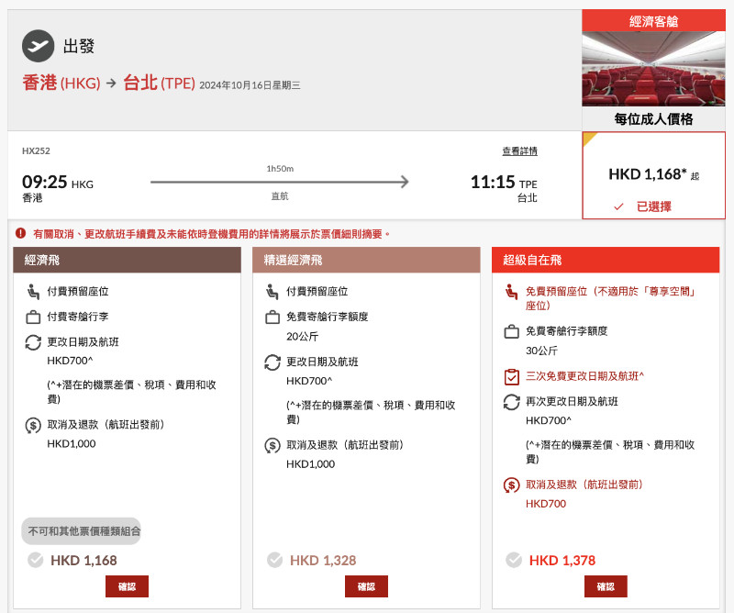Select the HKD 1,378 超級自在飛 fare radio
Screen dimensions: 734x613
tap(514, 560)
